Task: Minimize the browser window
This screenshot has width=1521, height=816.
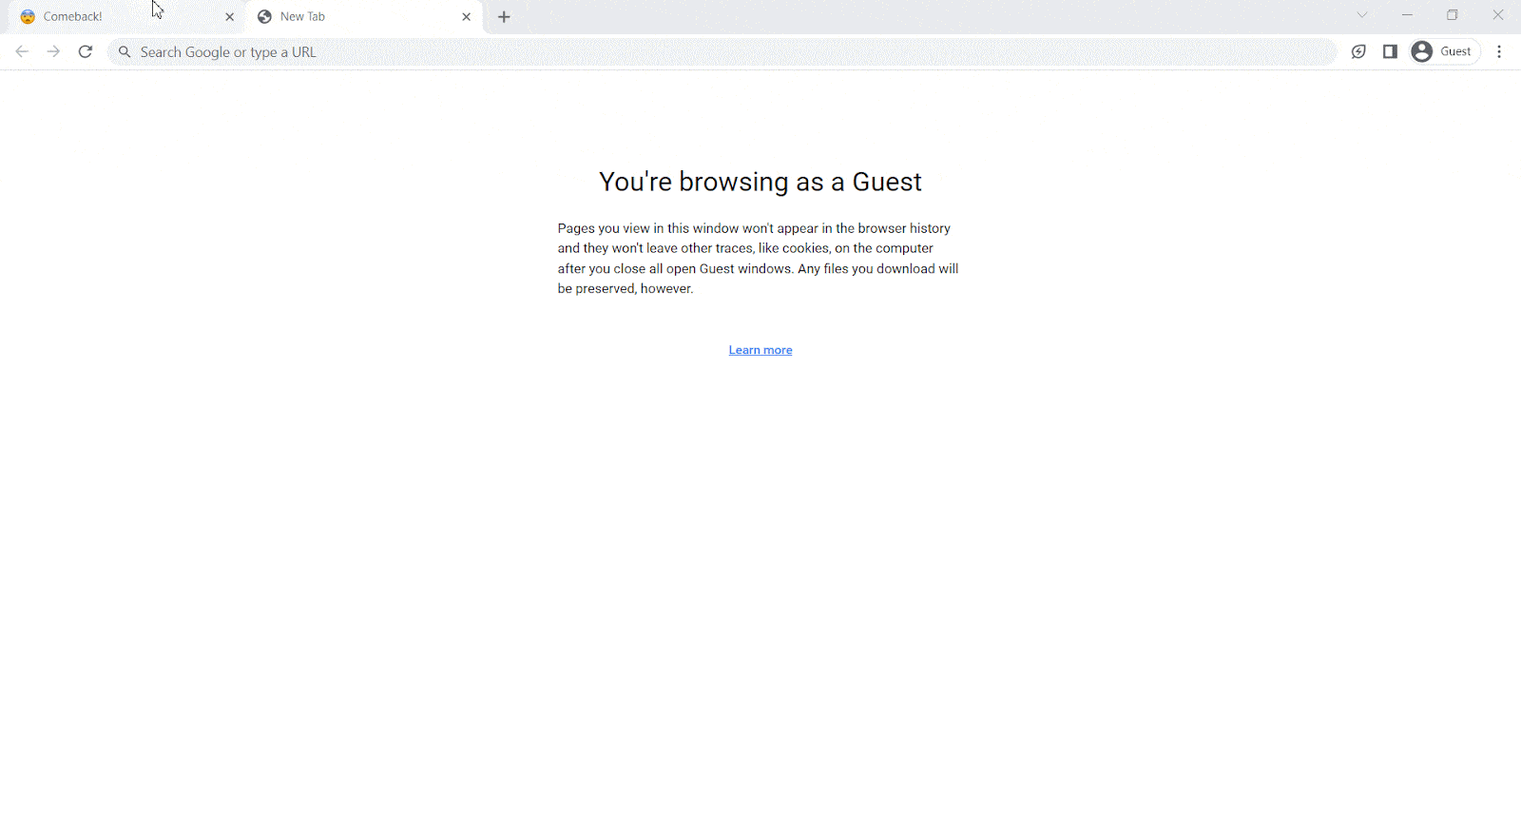Action: (x=1407, y=15)
